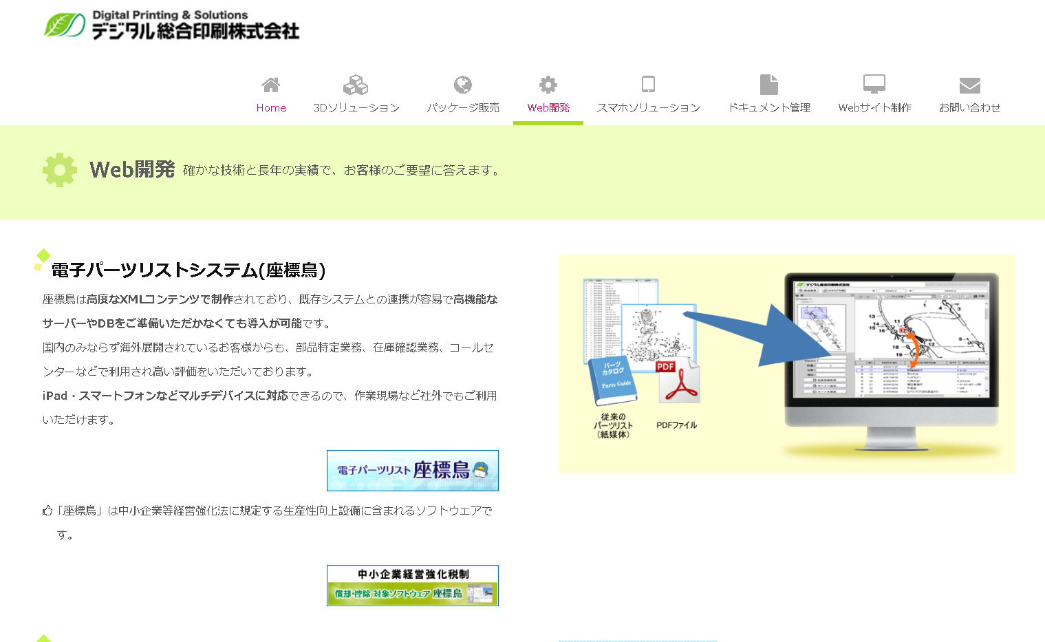Viewport: 1045px width, 642px height.
Task: Navigate to ドキュメント管理 text link
Action: coord(769,108)
